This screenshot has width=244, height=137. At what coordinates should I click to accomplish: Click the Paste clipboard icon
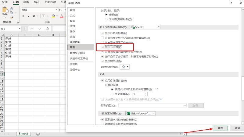coord(5,11)
